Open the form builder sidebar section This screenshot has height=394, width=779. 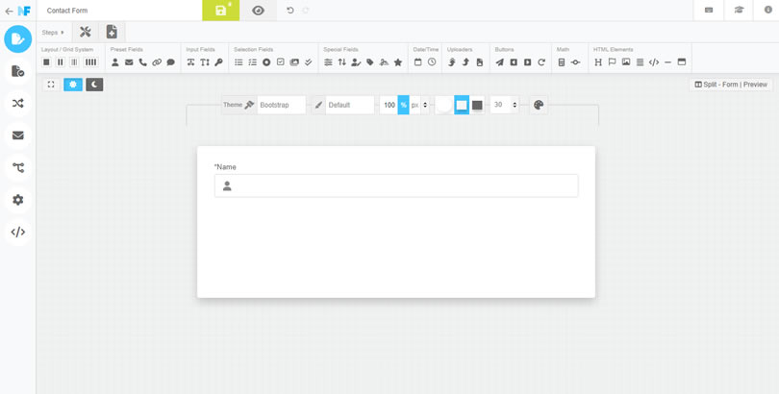(x=18, y=39)
